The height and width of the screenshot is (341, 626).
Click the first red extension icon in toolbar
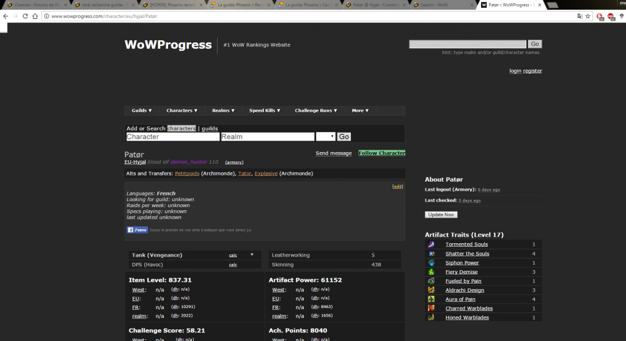tap(600, 16)
